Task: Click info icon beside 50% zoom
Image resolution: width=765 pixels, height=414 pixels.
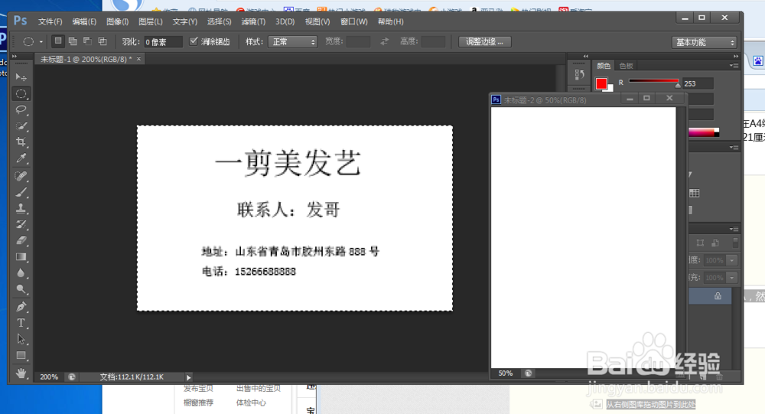Action: tap(528, 373)
